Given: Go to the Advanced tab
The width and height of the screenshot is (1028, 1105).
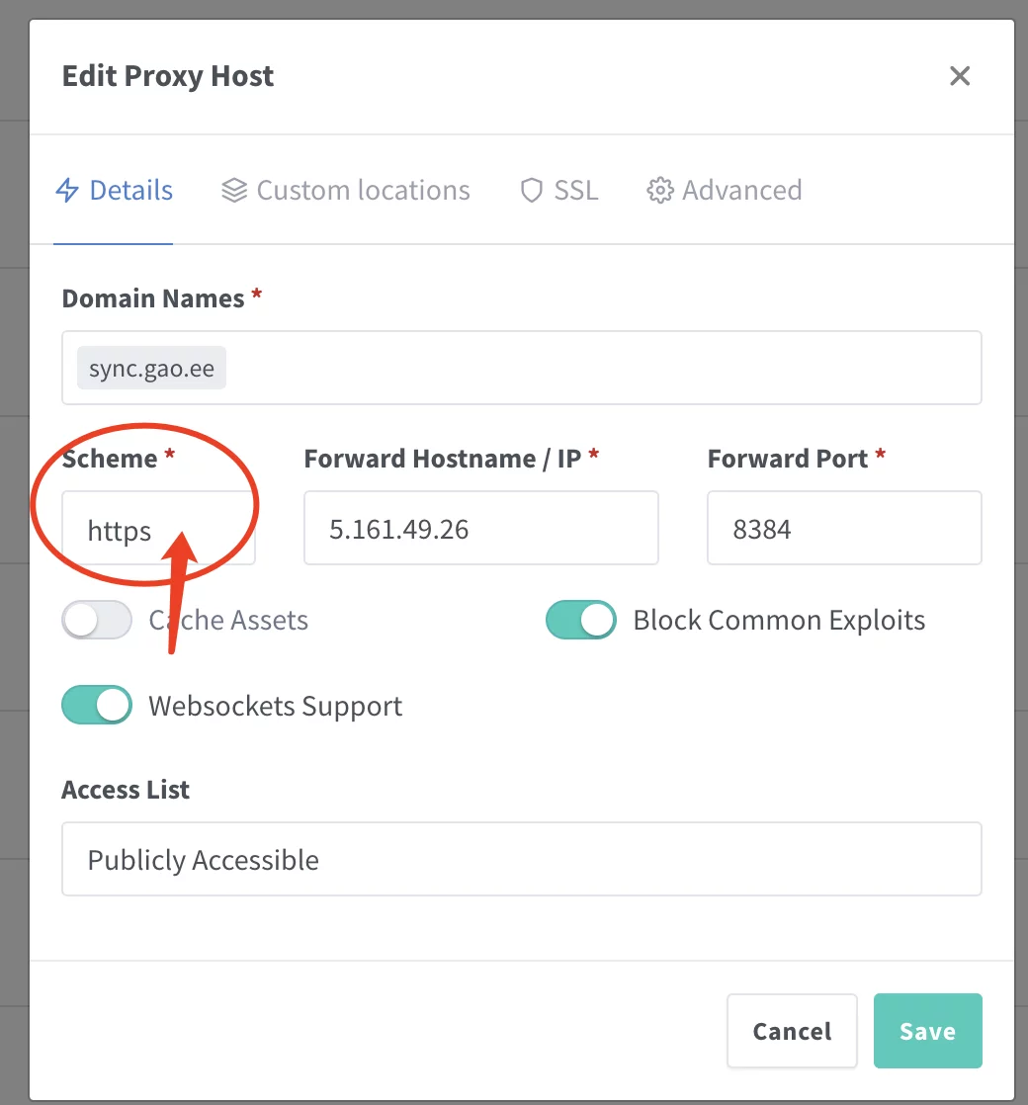Looking at the screenshot, I should click(x=741, y=191).
